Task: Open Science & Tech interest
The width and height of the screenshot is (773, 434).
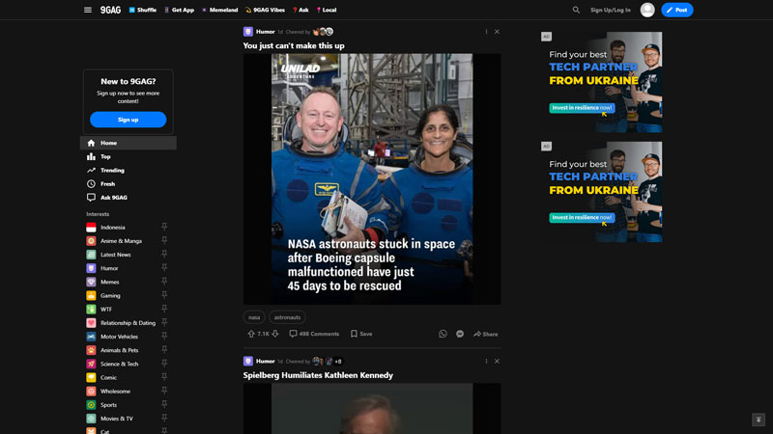Action: click(120, 365)
